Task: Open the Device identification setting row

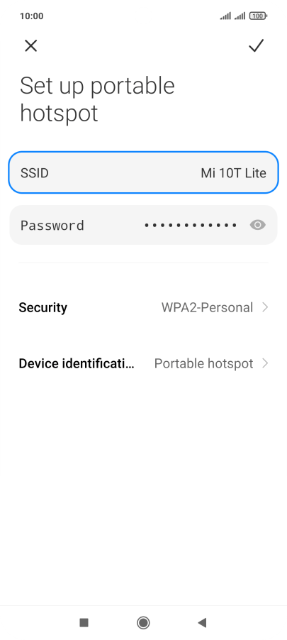Action: coord(143,363)
